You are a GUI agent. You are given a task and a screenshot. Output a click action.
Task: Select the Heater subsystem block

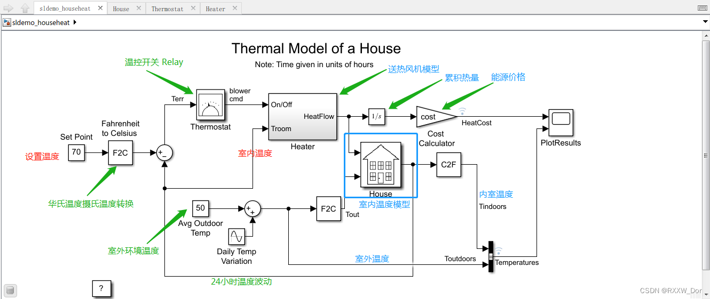(303, 117)
